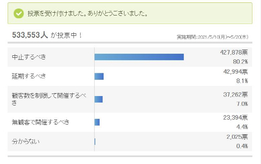Screen dimensions: 261x164
Task: Select the vote-accepted thank-you message text
Action: click(88, 13)
